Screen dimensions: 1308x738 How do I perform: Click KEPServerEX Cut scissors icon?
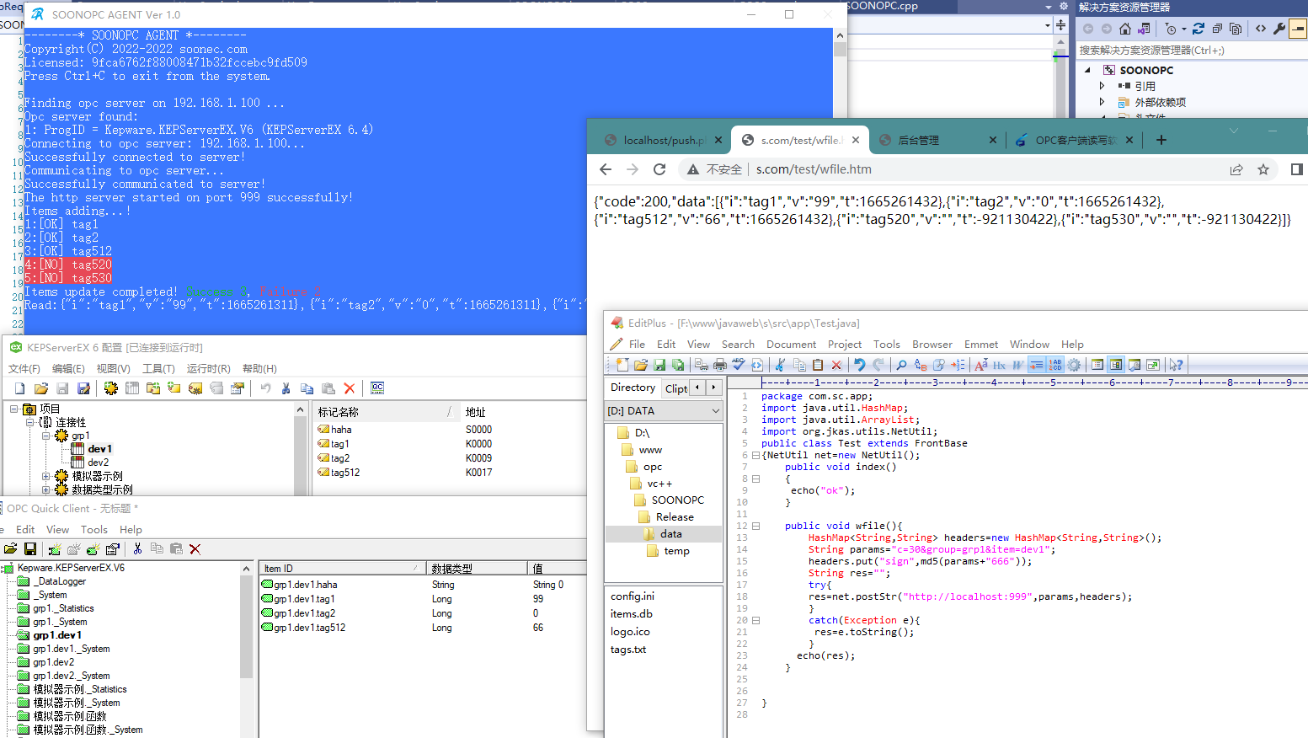[286, 388]
